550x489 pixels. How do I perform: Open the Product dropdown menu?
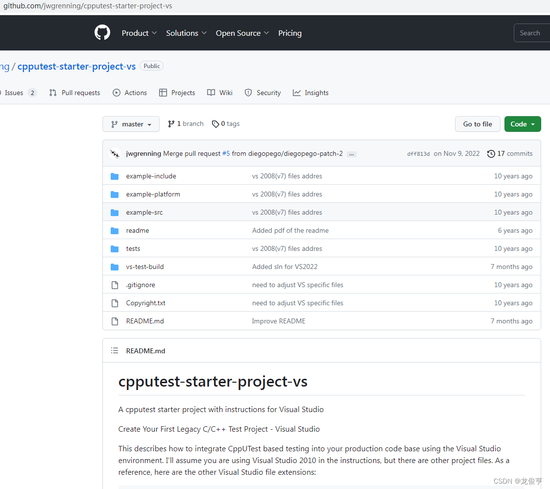pyautogui.click(x=139, y=33)
